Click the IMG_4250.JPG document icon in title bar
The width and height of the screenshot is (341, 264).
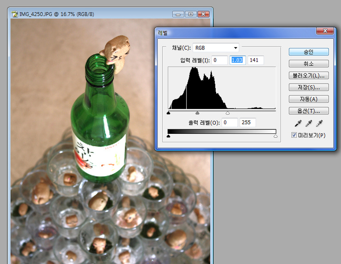[15, 14]
